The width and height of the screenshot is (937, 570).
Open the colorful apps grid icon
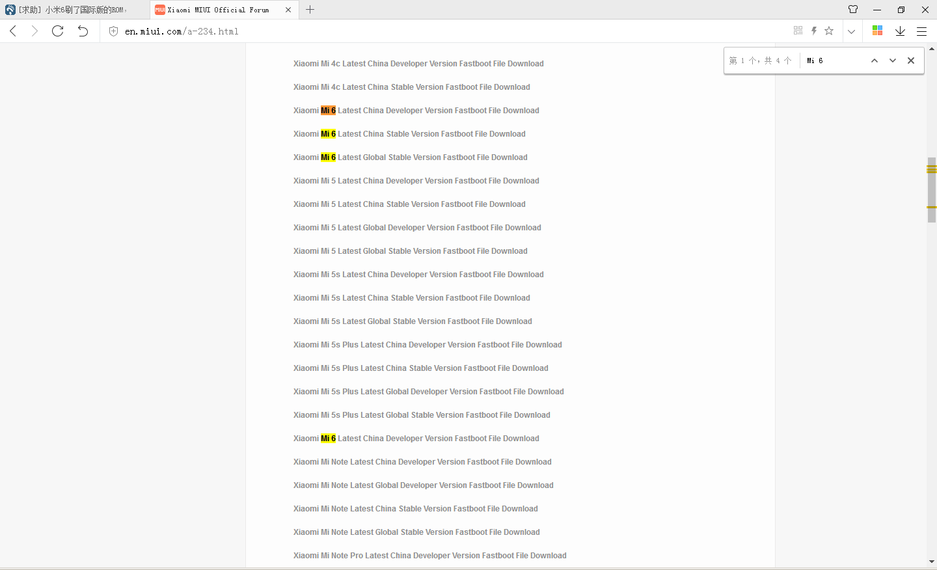click(x=877, y=31)
